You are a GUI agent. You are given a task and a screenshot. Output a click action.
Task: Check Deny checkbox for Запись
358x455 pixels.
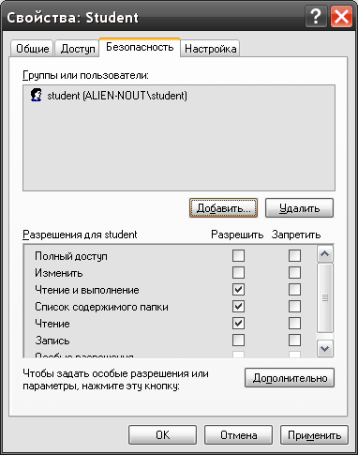tap(294, 340)
